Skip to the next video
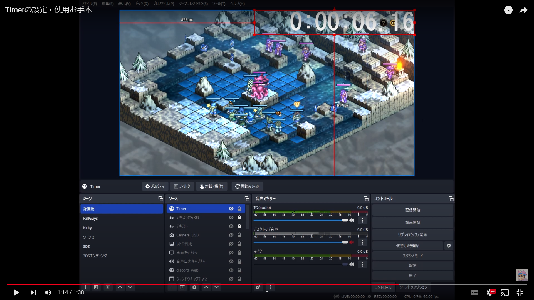The image size is (534, 300). (x=33, y=292)
